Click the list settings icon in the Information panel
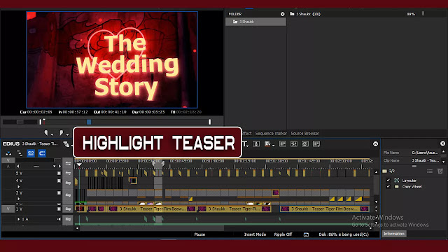This screenshot has height=252, width=448. 430,171
